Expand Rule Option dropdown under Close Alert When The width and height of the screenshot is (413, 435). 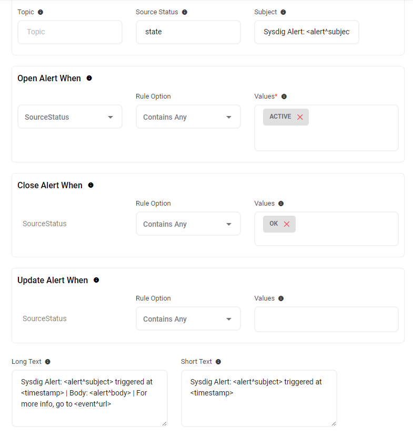click(x=188, y=224)
